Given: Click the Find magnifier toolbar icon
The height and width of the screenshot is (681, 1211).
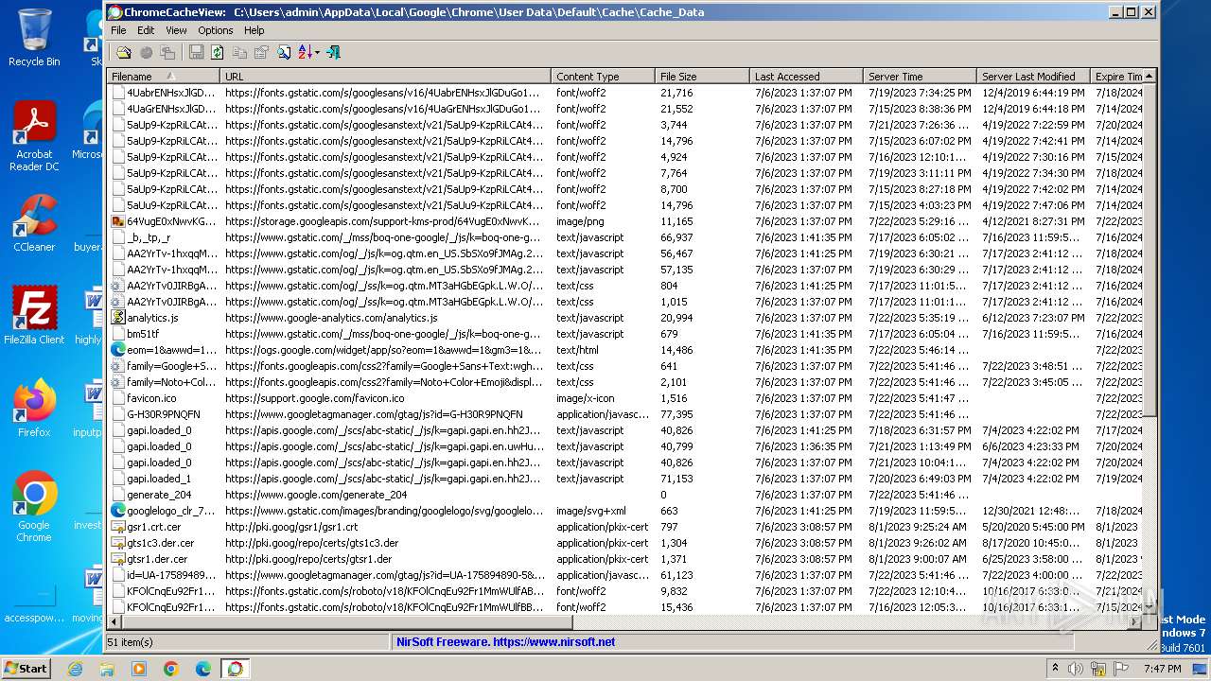Looking at the screenshot, I should [284, 52].
